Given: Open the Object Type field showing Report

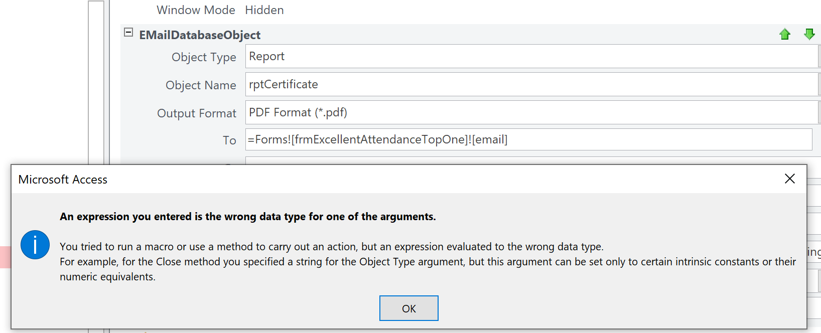Looking at the screenshot, I should point(531,57).
